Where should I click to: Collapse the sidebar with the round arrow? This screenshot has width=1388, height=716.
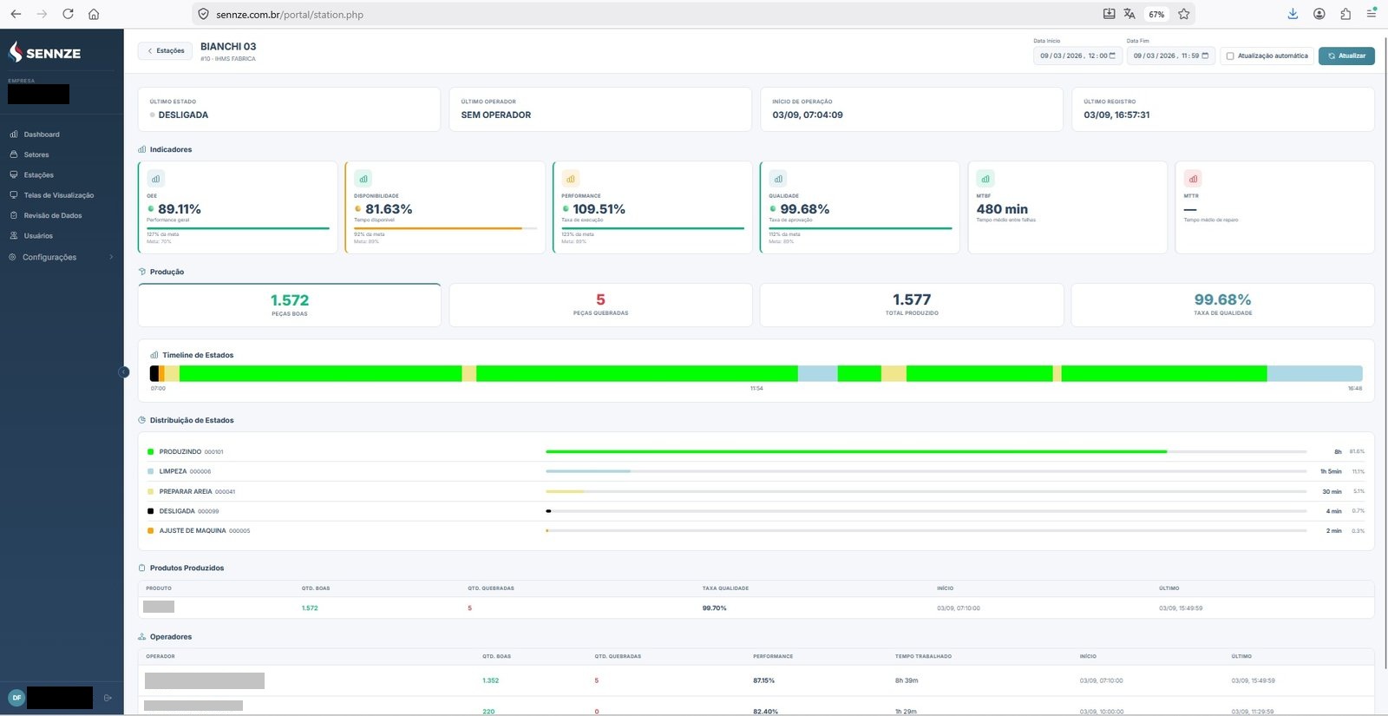tap(124, 372)
